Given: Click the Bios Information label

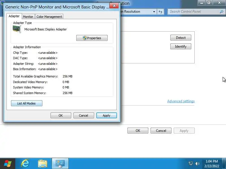Looking at the screenshot, I should click(x=25, y=69).
